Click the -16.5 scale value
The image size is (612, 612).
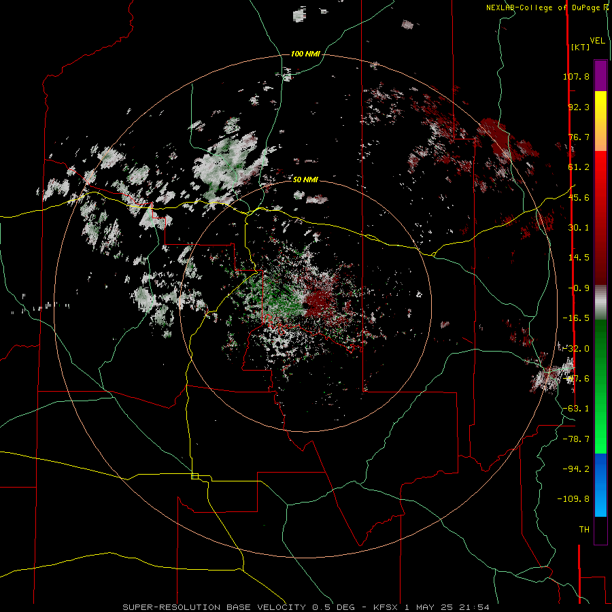click(x=576, y=318)
